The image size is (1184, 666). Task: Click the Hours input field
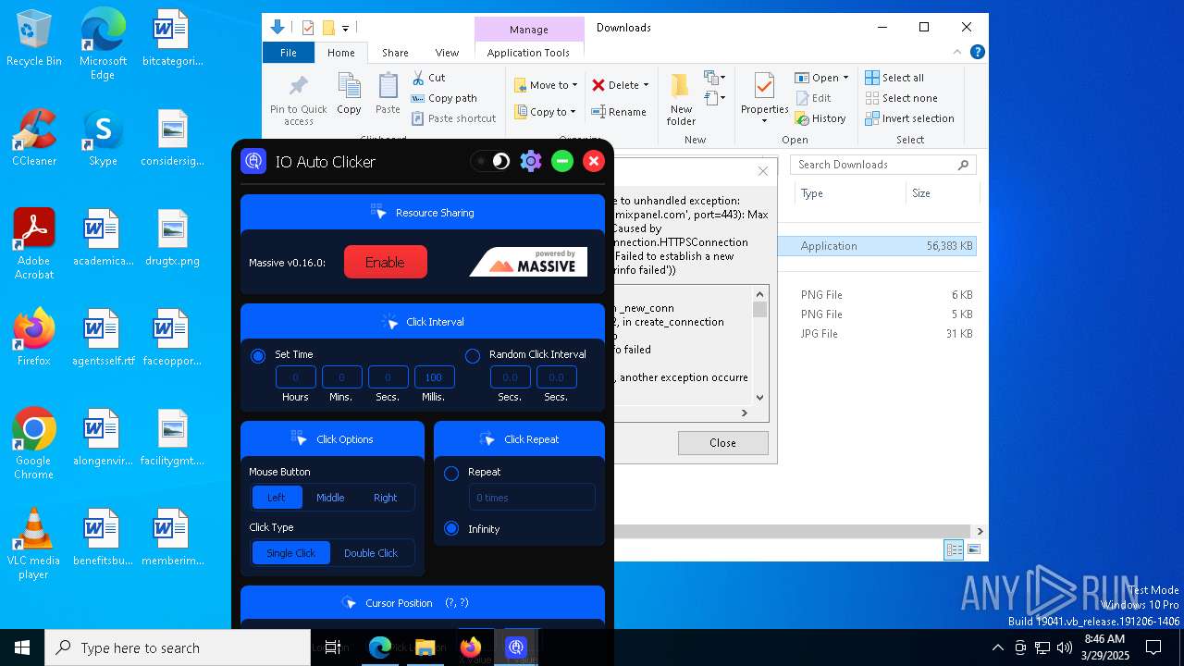[x=295, y=376]
